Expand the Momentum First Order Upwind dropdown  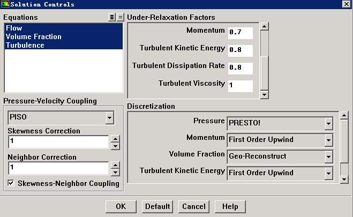tap(328, 140)
